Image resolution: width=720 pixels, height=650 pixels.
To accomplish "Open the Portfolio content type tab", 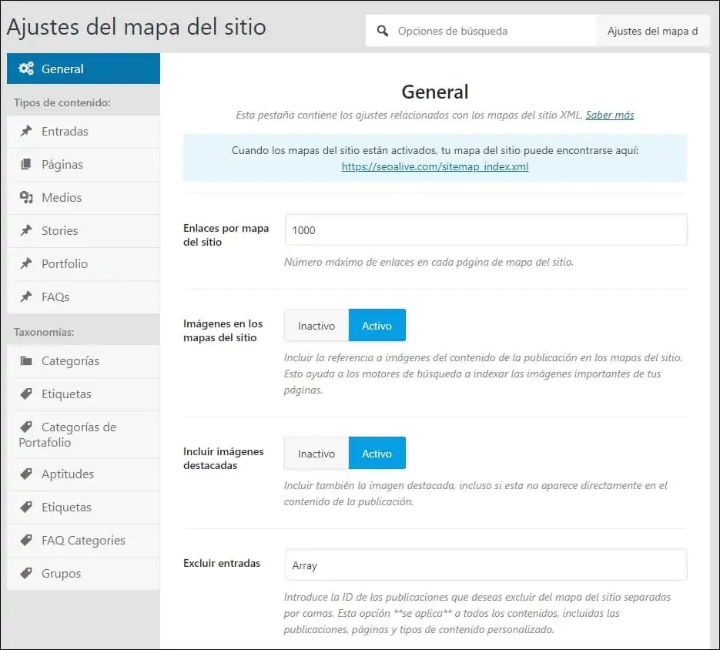I will (65, 263).
